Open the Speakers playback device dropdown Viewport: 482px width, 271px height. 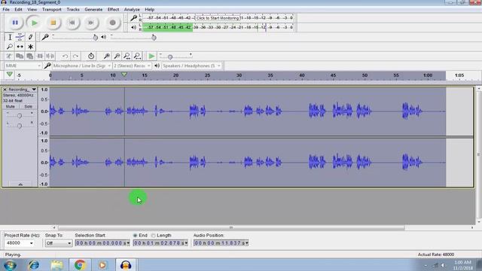pos(191,65)
